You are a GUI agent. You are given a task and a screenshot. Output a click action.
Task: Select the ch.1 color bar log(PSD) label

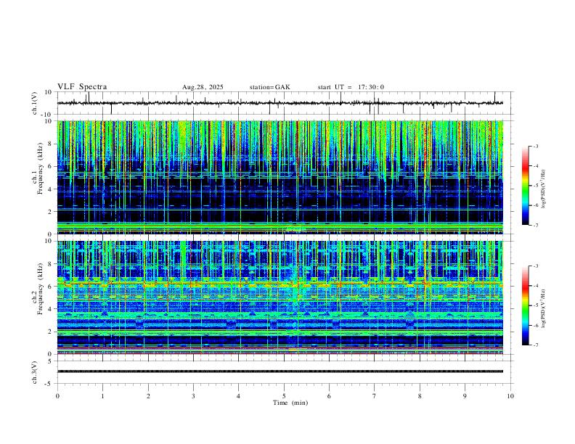(543, 189)
